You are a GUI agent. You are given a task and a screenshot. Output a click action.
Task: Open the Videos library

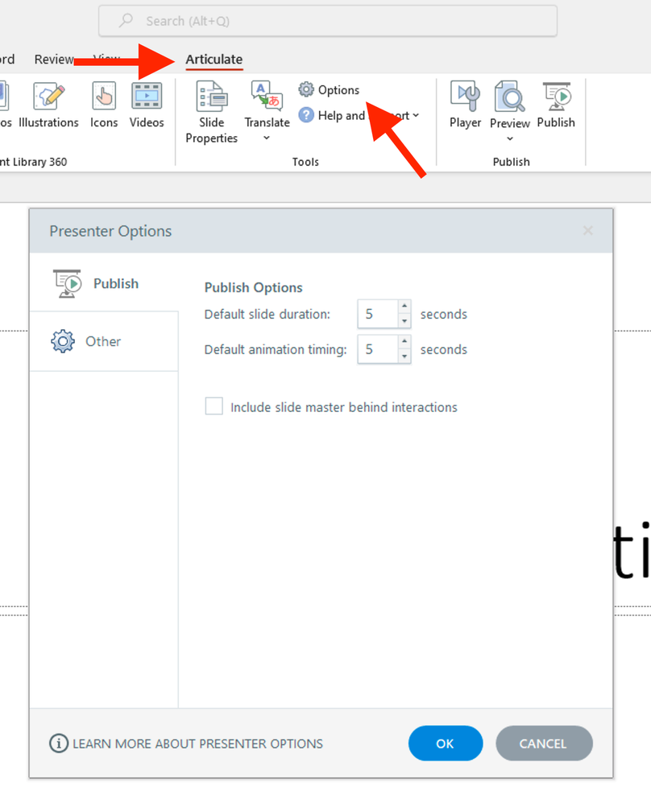point(147,106)
